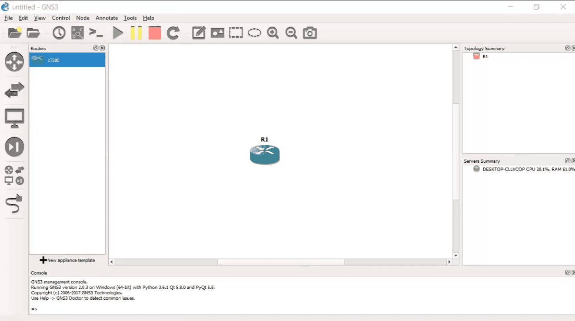Select the Draw a rectangle tool
The height and width of the screenshot is (321, 575).
[236, 33]
